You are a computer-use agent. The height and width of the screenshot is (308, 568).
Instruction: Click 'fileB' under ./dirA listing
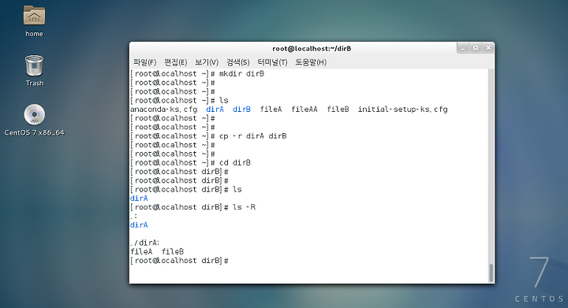pyautogui.click(x=173, y=251)
